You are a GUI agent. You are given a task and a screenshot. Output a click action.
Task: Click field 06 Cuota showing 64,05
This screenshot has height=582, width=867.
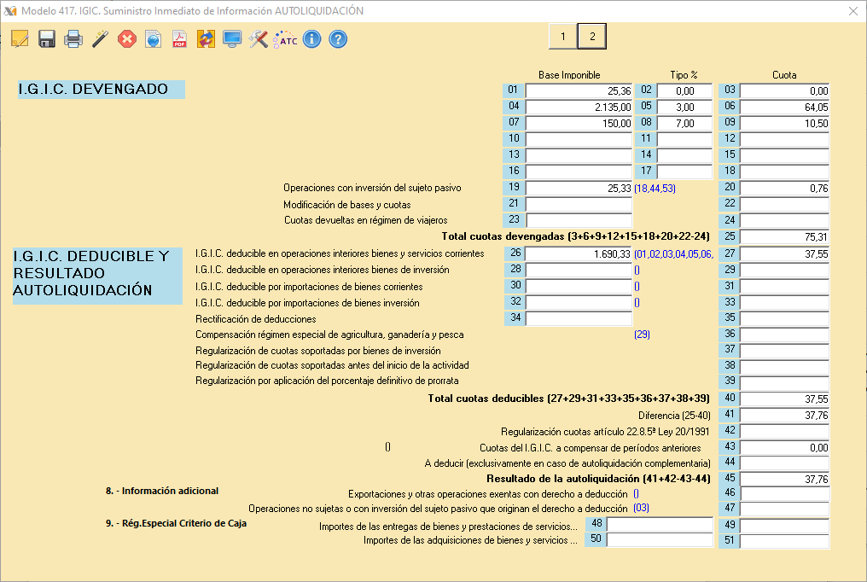click(x=784, y=107)
